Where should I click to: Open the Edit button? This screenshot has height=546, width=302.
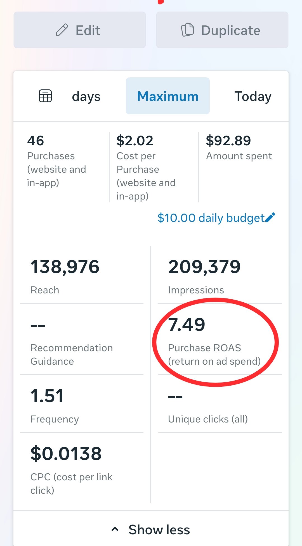click(80, 30)
